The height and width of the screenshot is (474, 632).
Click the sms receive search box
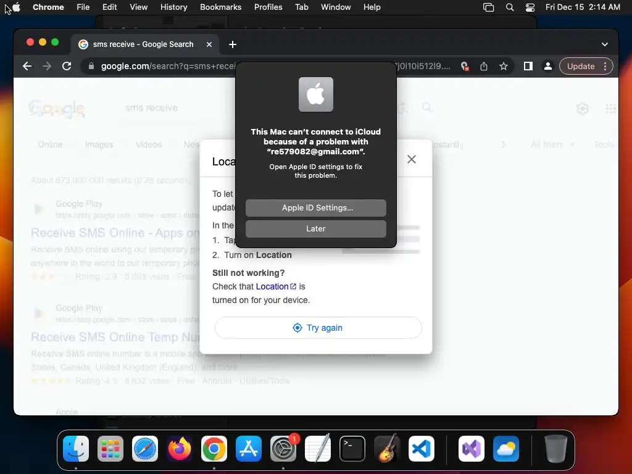coord(152,108)
